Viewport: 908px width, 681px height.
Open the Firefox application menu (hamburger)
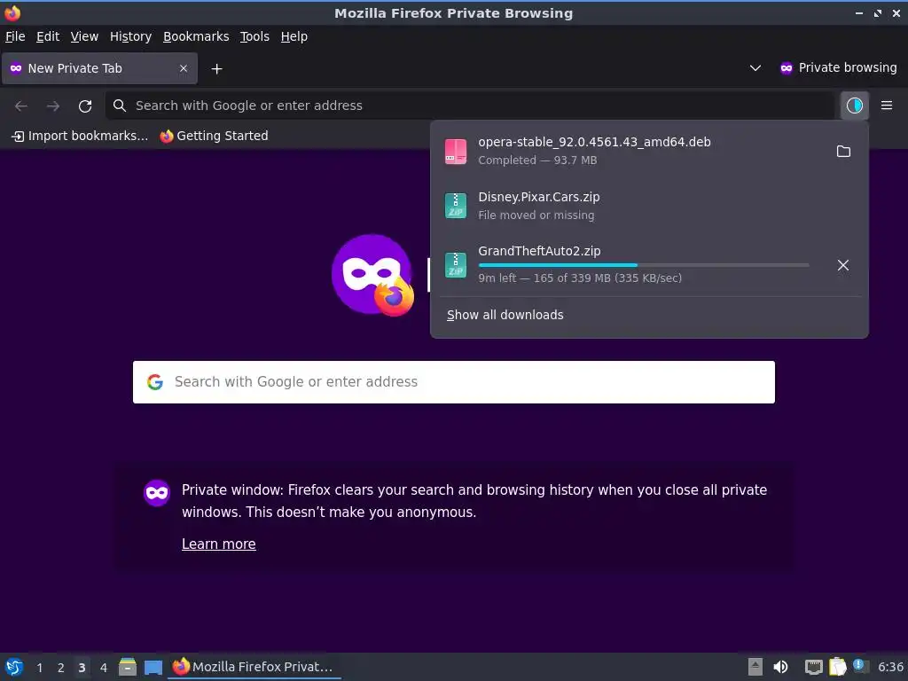tap(886, 106)
